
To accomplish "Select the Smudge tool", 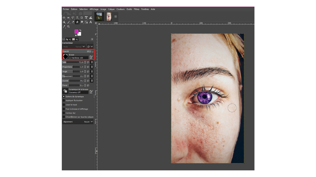I will point(82,22).
